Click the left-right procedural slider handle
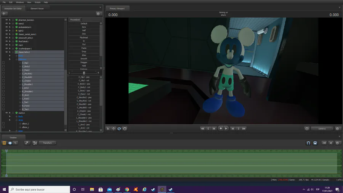 click(84, 72)
